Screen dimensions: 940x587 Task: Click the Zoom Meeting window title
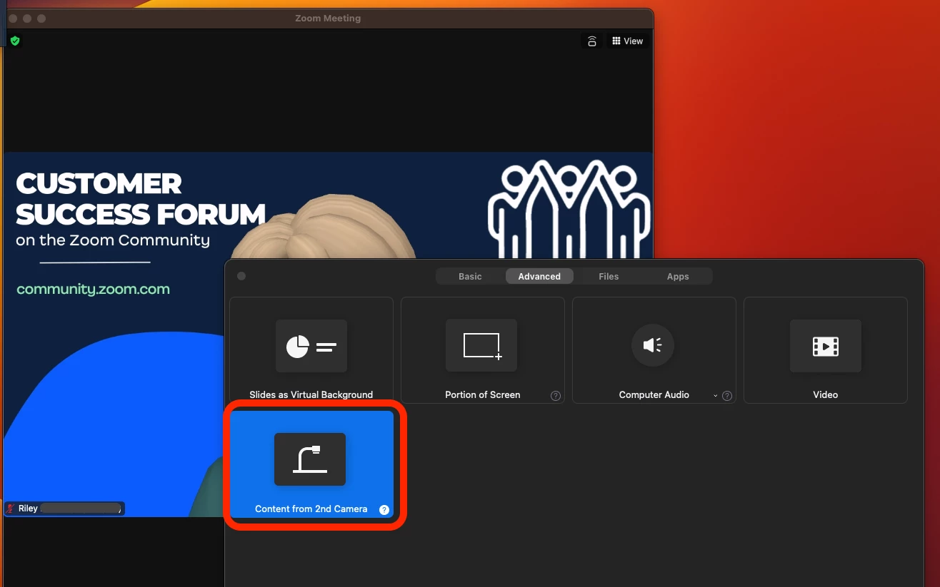pyautogui.click(x=328, y=19)
